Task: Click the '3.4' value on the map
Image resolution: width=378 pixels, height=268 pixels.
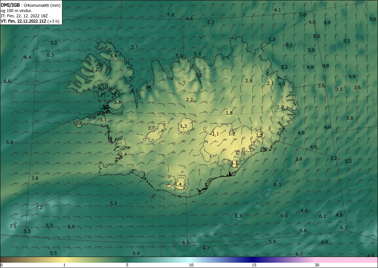Action: coord(113,56)
